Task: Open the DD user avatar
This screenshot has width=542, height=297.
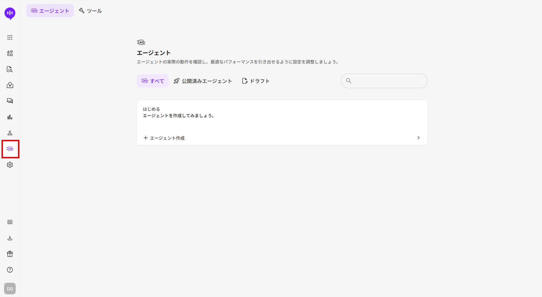Action: point(10,289)
